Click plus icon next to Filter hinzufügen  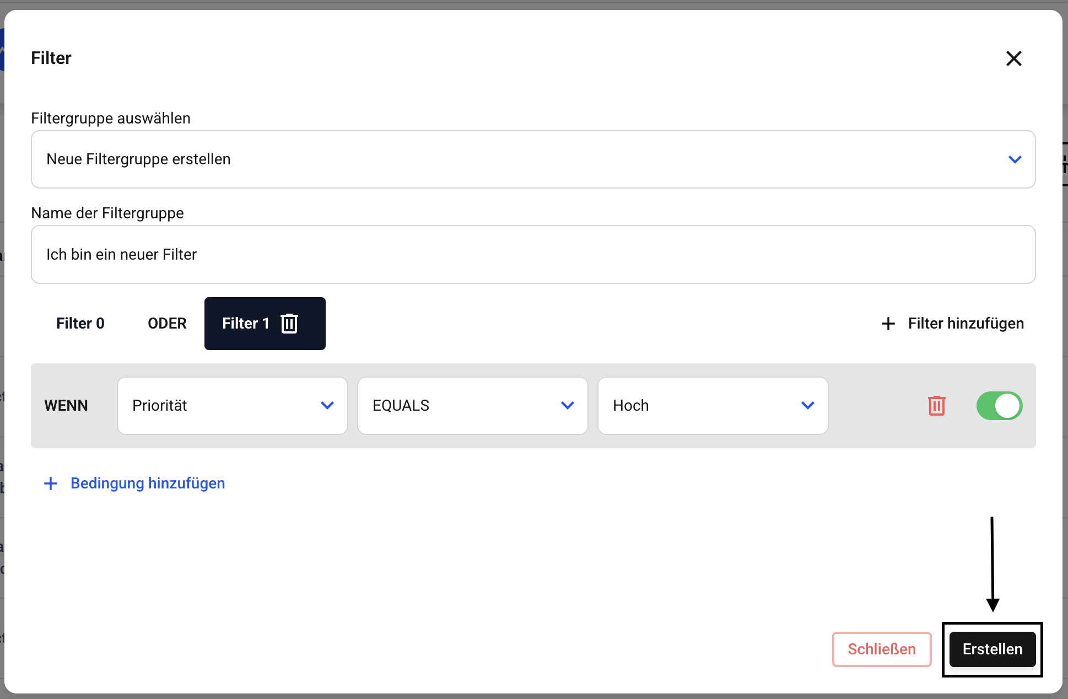(888, 324)
